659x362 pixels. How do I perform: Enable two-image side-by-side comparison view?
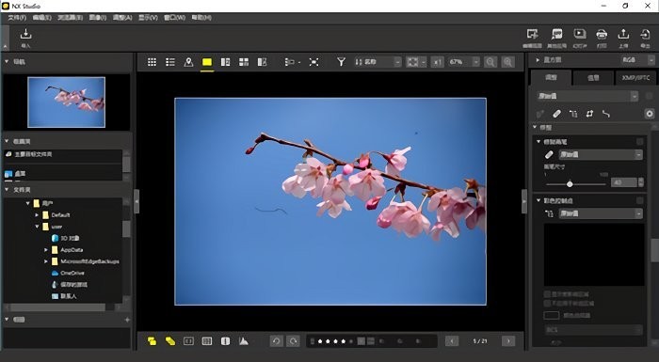(225, 62)
